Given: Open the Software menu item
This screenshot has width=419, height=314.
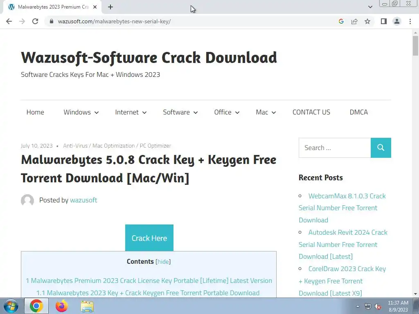Looking at the screenshot, I should pyautogui.click(x=176, y=112).
